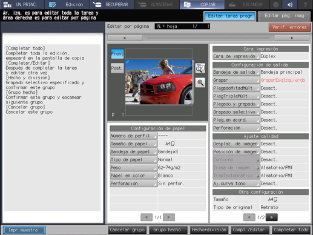The height and width of the screenshot is (235, 313).
Task: Select the red car preview thumbnail
Action: [159, 82]
